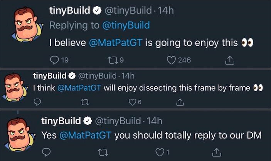The height and width of the screenshot is (161, 271).
Task: Open @MatPatGT mention in second tweet
Action: click(79, 88)
